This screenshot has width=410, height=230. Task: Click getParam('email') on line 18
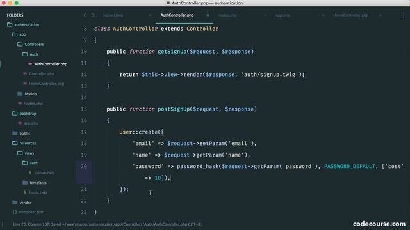pos(226,143)
